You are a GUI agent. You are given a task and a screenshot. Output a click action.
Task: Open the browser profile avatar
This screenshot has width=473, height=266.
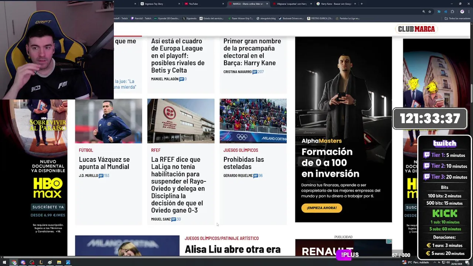(x=462, y=11)
